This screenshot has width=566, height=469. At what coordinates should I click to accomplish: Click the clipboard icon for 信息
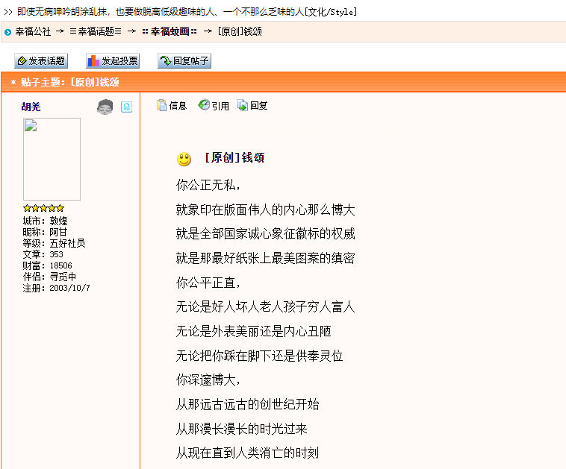(161, 105)
